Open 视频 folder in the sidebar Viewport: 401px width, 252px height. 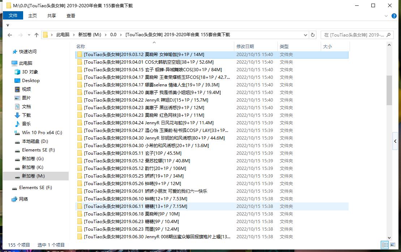click(26, 89)
